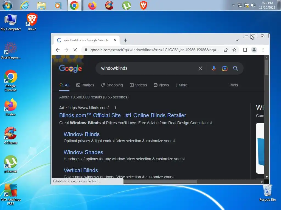The width and height of the screenshot is (281, 210).
Task: Click the Chrome back arrow button
Action: 58,50
